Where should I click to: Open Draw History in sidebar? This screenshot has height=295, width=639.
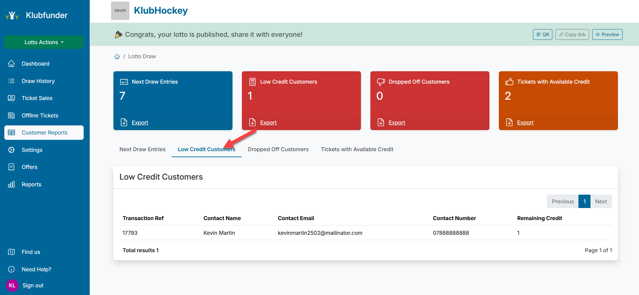38,81
